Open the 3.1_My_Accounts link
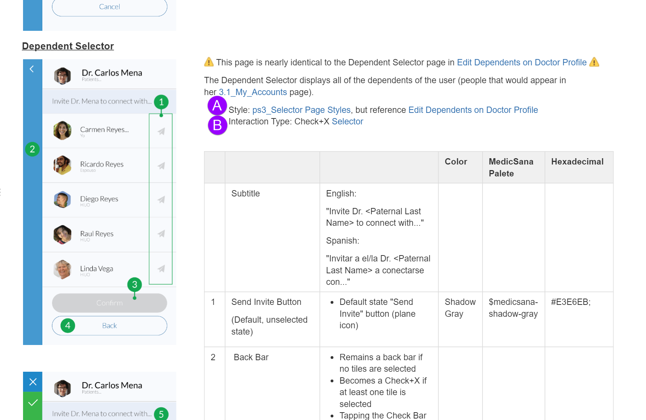Image resolution: width=646 pixels, height=420 pixels. (253, 92)
